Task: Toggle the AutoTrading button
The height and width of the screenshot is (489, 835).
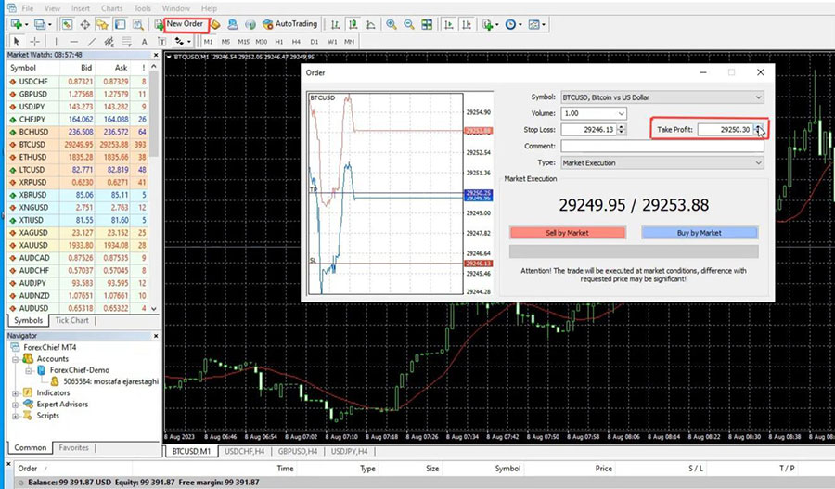Action: click(x=289, y=24)
